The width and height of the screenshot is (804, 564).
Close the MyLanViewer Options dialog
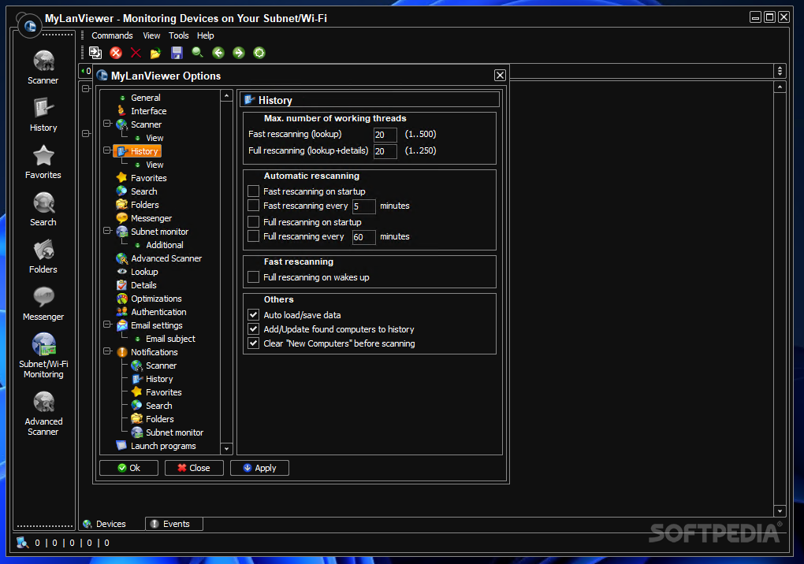500,76
